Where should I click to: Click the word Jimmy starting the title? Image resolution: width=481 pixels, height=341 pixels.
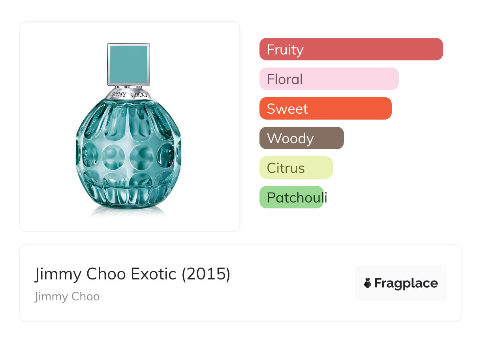tap(58, 274)
